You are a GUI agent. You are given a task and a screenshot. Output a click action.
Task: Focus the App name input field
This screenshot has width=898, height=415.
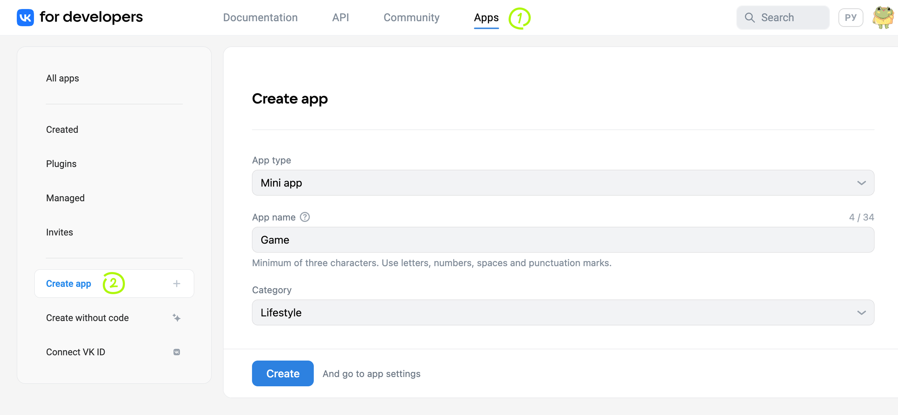coord(563,240)
